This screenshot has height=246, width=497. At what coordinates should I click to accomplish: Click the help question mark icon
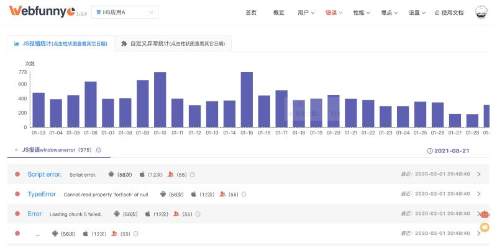click(99, 150)
